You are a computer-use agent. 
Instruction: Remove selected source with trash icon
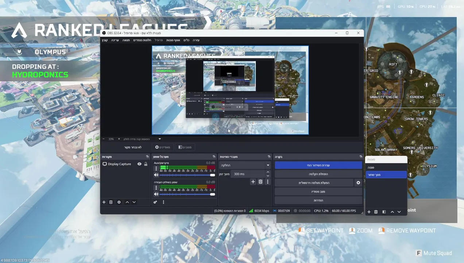(111, 202)
